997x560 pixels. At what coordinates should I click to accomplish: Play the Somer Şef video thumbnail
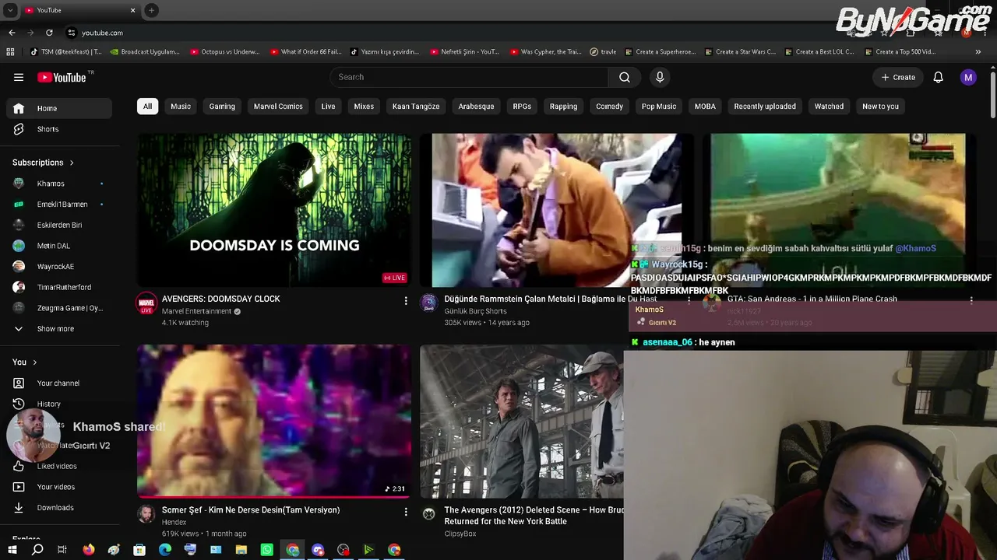[274, 420]
